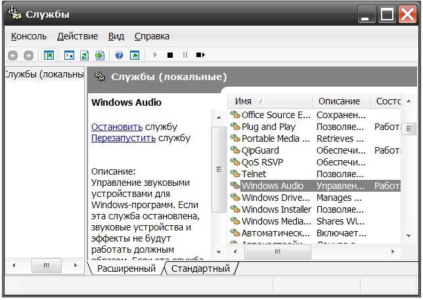Screen dimensions: 423x300
Task: Sort by the Состояние column header
Action: pos(386,101)
